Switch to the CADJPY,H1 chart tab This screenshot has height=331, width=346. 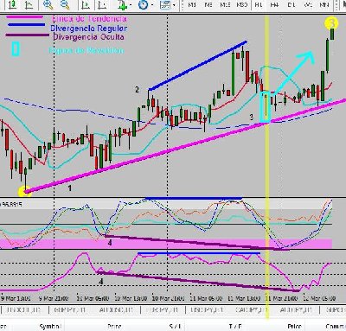(251, 310)
